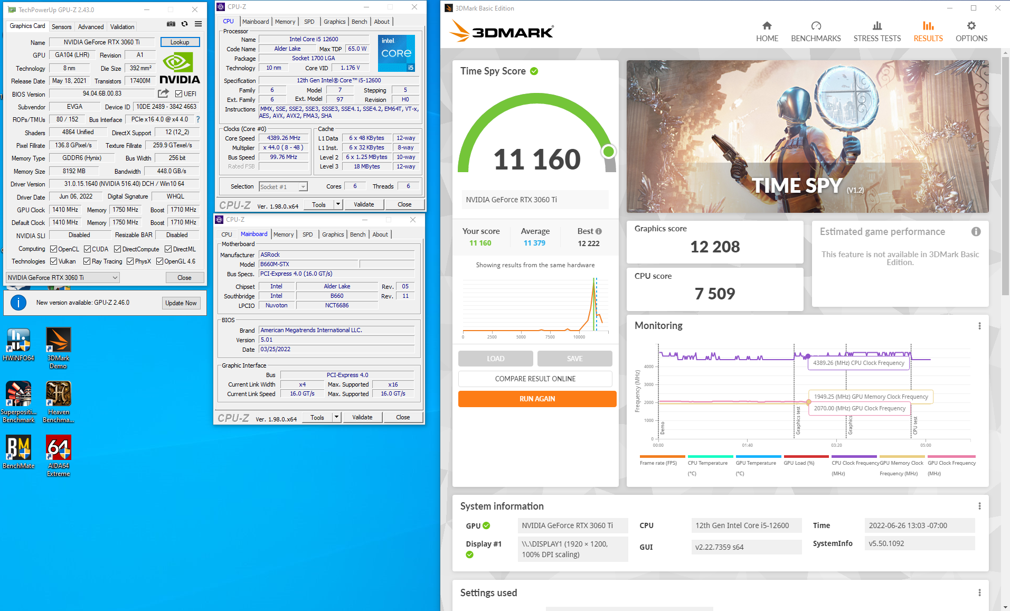The image size is (1010, 611).
Task: Toggle DirectML checkbox
Action: point(168,249)
